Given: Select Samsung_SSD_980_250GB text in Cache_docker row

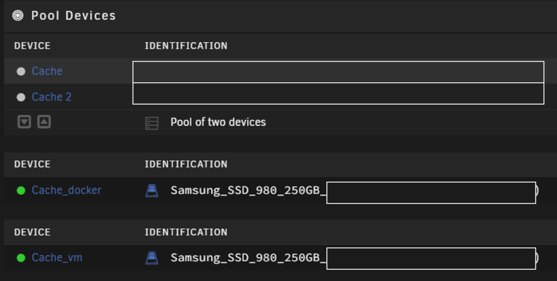Looking at the screenshot, I should (x=248, y=190).
